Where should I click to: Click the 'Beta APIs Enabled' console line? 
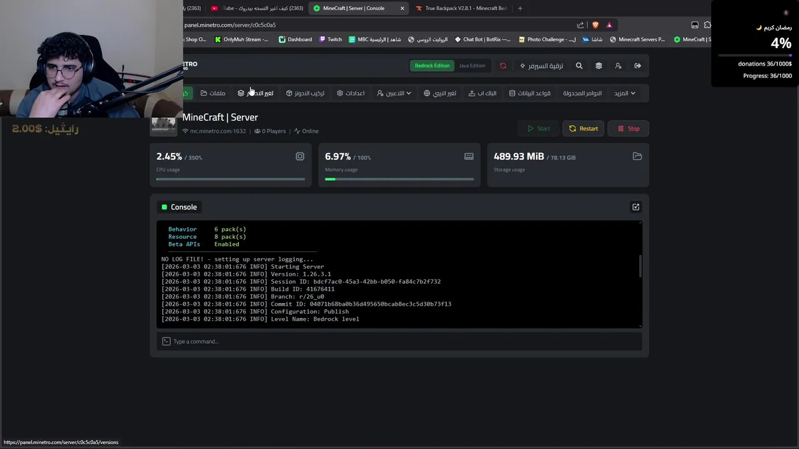coord(203,244)
